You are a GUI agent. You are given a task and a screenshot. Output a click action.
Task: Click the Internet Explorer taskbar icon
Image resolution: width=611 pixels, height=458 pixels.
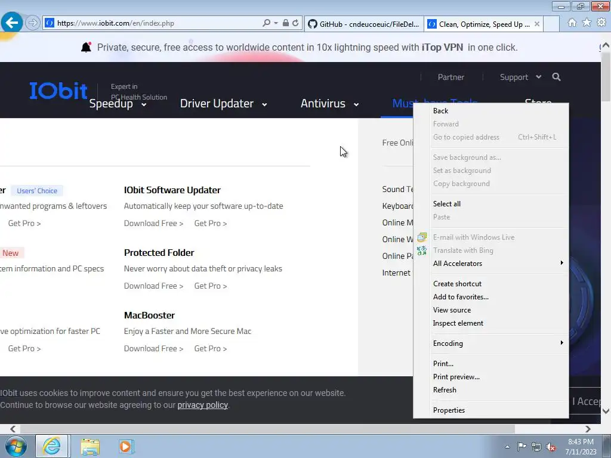click(x=53, y=446)
